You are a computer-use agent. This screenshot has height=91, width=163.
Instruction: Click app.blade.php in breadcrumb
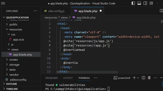tap(86, 17)
